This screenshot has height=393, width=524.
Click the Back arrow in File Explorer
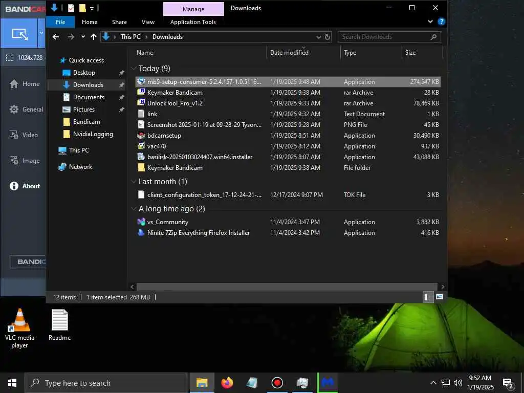pyautogui.click(x=56, y=37)
